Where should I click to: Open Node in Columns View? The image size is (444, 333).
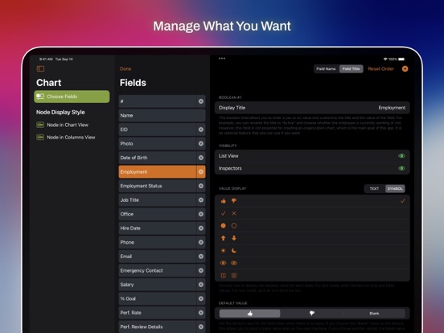point(71,138)
